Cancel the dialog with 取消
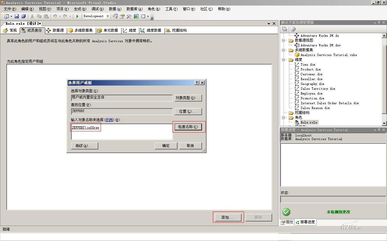 (x=190, y=146)
